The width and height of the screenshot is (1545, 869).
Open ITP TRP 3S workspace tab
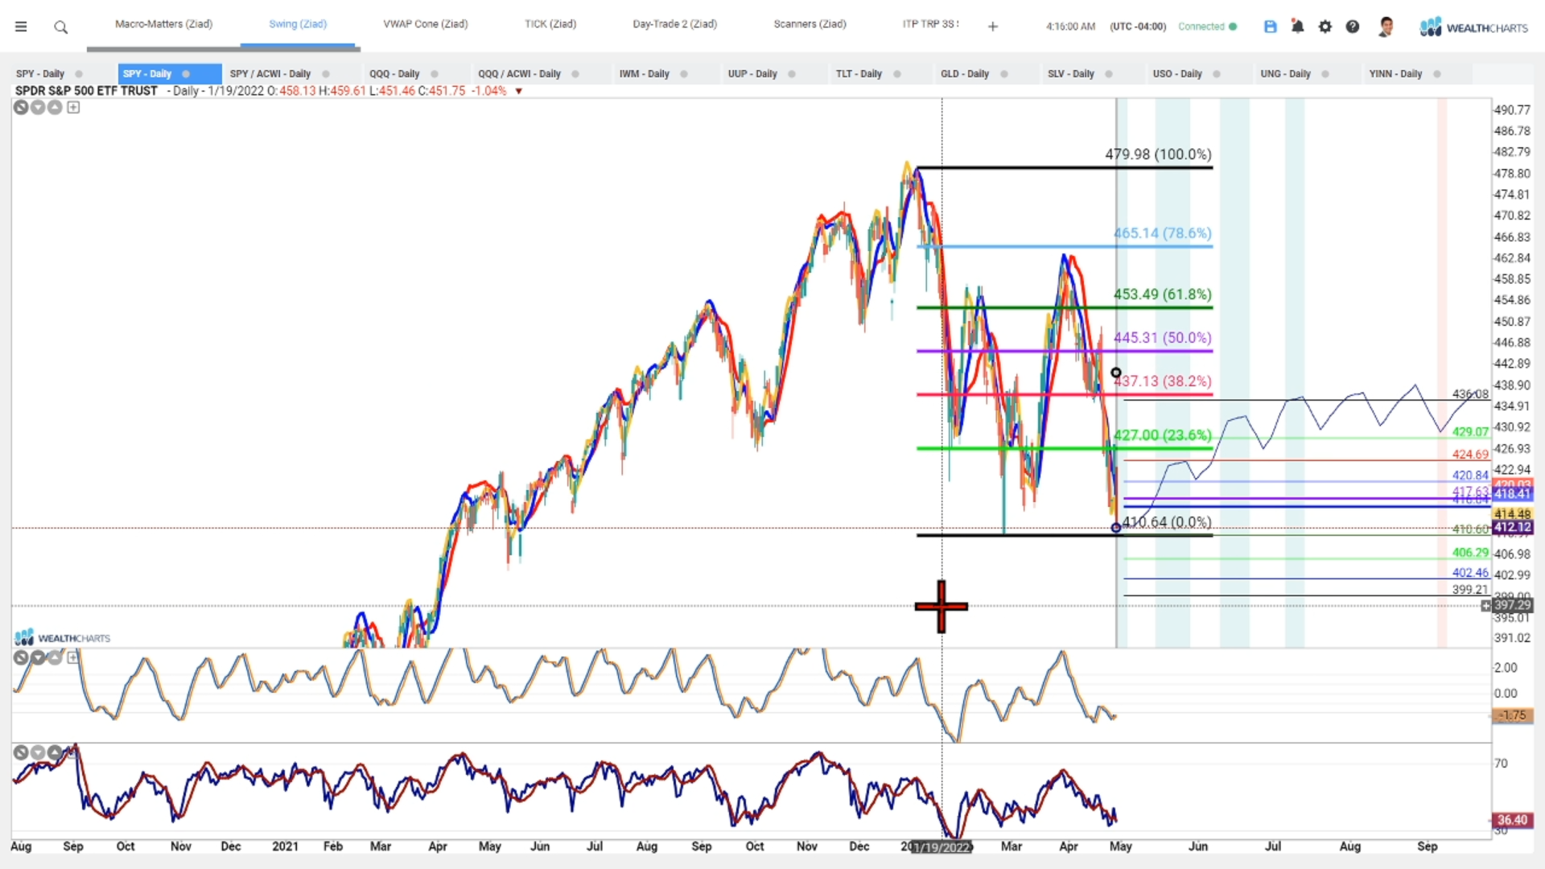click(x=930, y=24)
